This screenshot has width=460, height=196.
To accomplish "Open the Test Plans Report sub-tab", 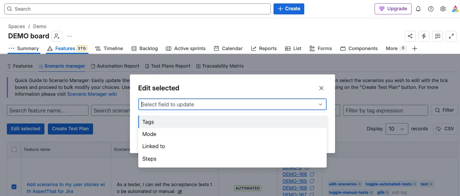I will tap(168, 66).
